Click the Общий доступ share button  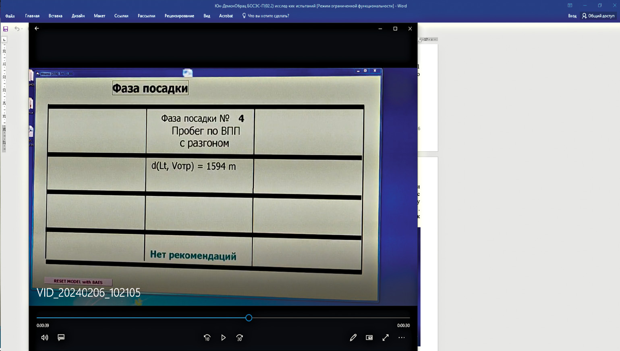click(598, 16)
